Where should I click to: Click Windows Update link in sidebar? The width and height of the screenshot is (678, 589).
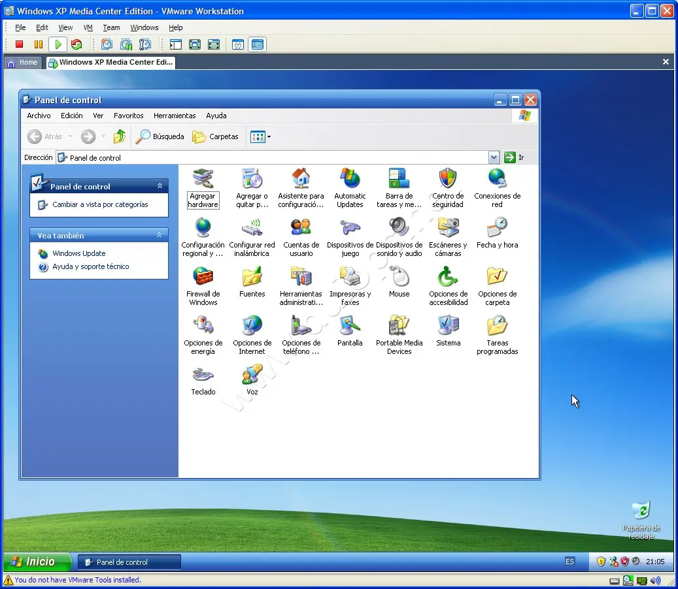(x=78, y=253)
